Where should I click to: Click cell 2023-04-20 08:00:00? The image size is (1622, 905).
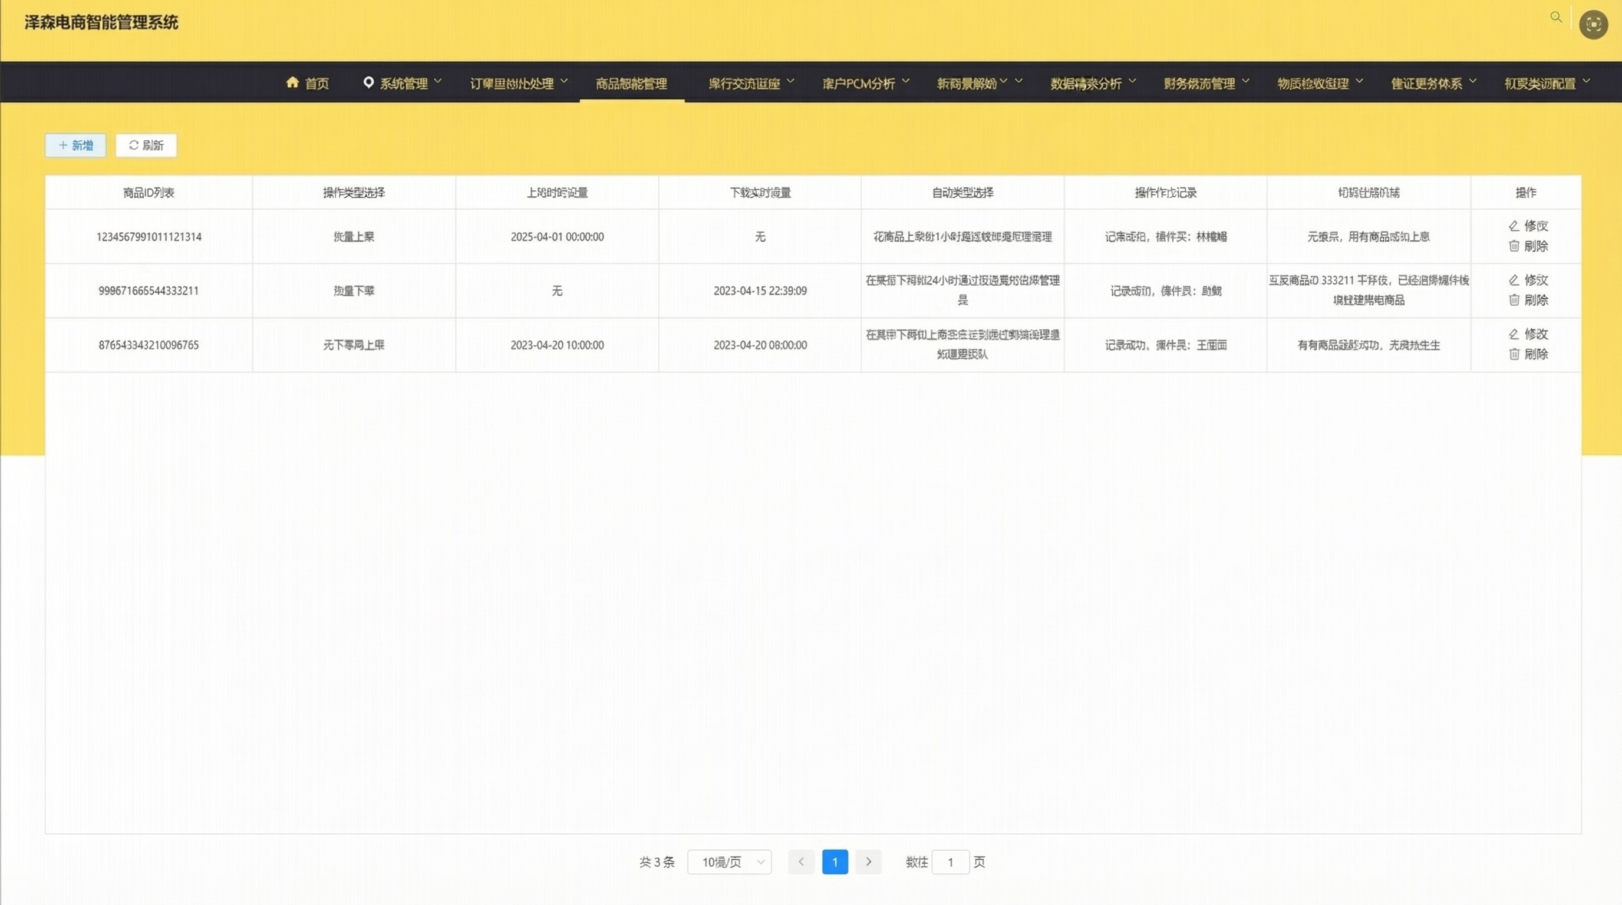pyautogui.click(x=760, y=345)
